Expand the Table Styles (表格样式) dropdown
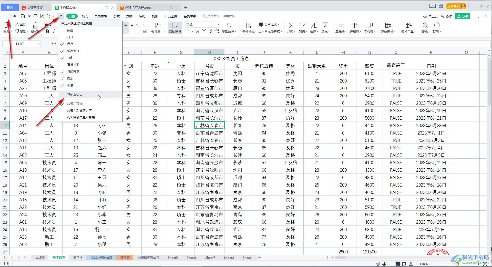The height and width of the screenshot is (267, 492). coord(269,25)
